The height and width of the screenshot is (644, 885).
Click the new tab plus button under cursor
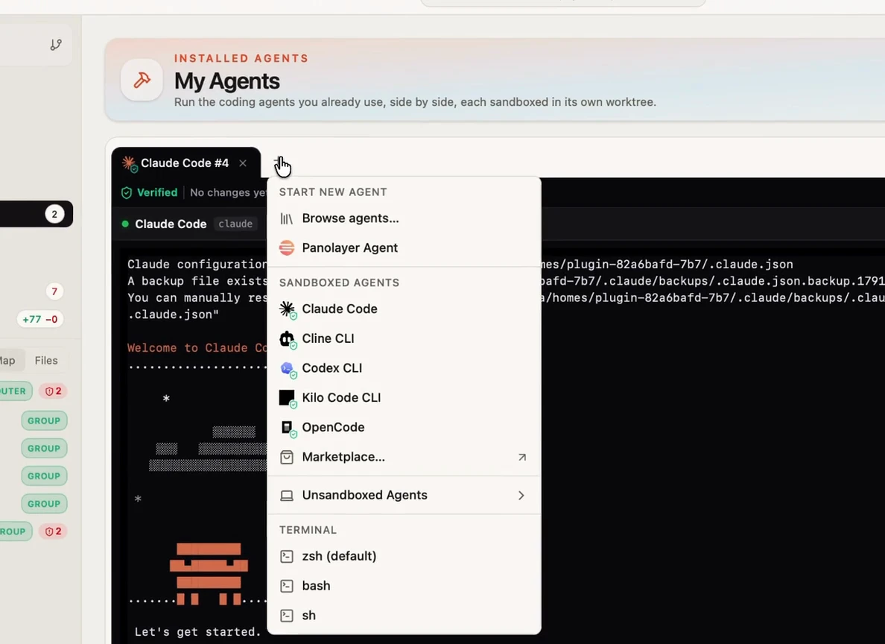[x=279, y=163]
